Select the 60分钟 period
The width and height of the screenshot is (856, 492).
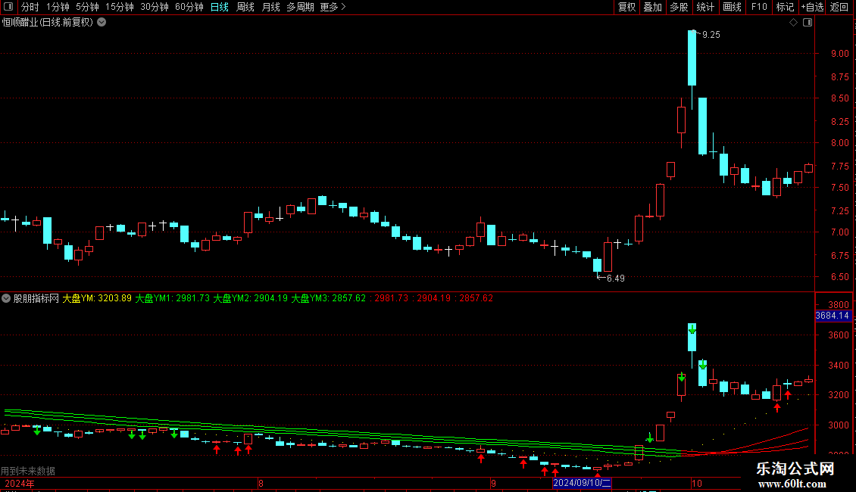click(x=189, y=7)
